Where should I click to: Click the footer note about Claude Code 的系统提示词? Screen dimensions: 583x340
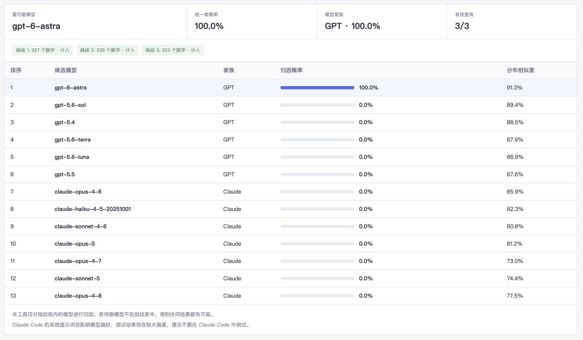click(132, 325)
